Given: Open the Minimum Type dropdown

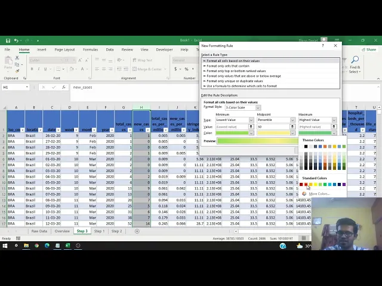Looking at the screenshot, I should pyautogui.click(x=251, y=120).
